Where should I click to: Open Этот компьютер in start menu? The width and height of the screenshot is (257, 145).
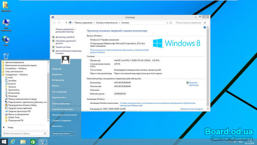pos(59,92)
